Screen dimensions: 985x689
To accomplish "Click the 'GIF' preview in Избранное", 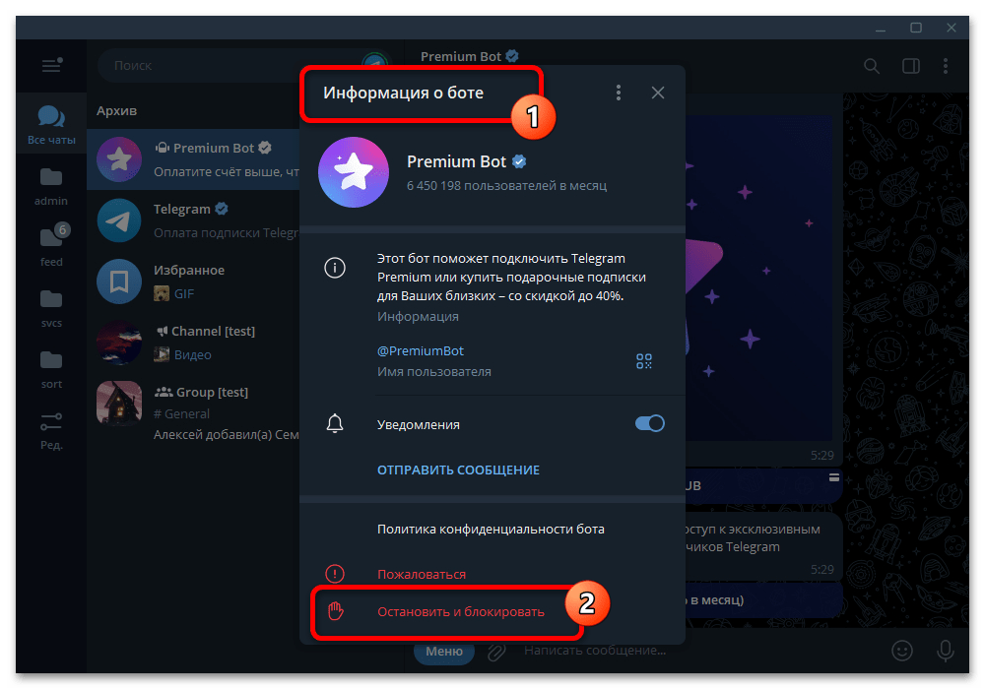I will (184, 293).
